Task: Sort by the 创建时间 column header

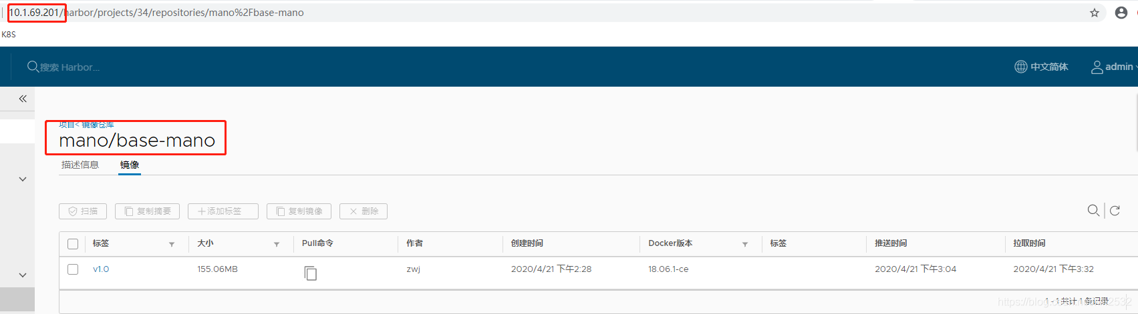Action: (527, 243)
